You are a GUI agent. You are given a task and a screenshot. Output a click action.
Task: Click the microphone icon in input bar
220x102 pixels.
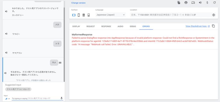click(x=61, y=98)
